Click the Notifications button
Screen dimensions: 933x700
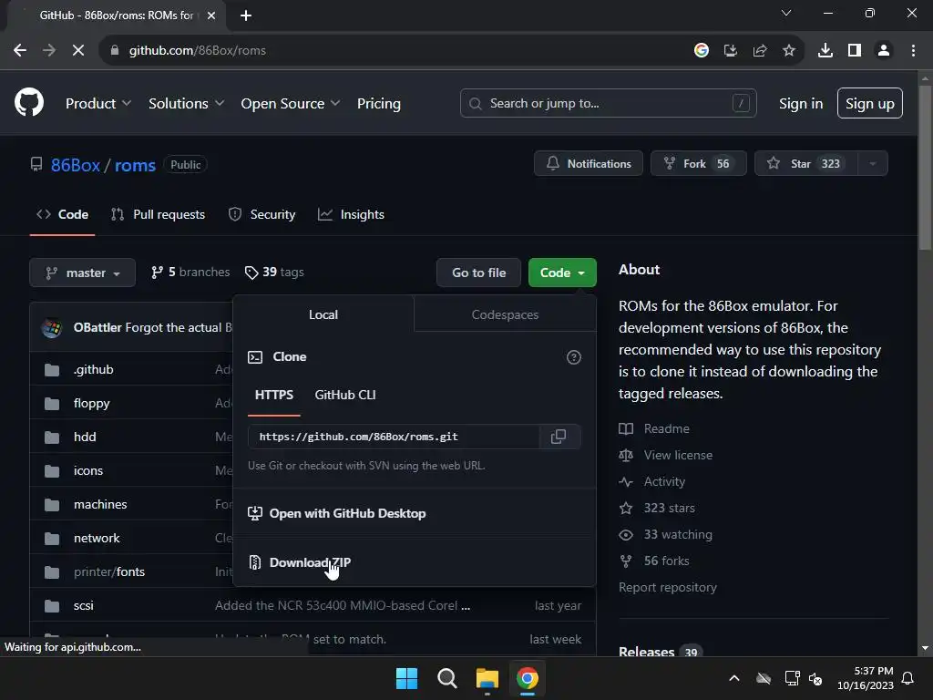tap(589, 164)
